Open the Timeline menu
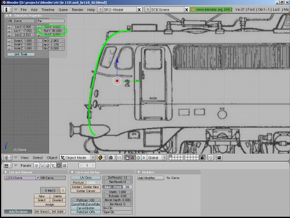The image size is (290, 218). tap(48, 10)
